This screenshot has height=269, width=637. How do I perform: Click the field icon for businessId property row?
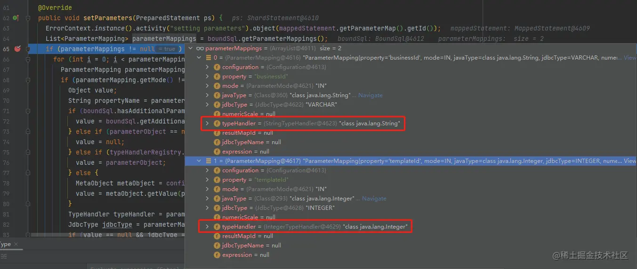click(x=217, y=77)
